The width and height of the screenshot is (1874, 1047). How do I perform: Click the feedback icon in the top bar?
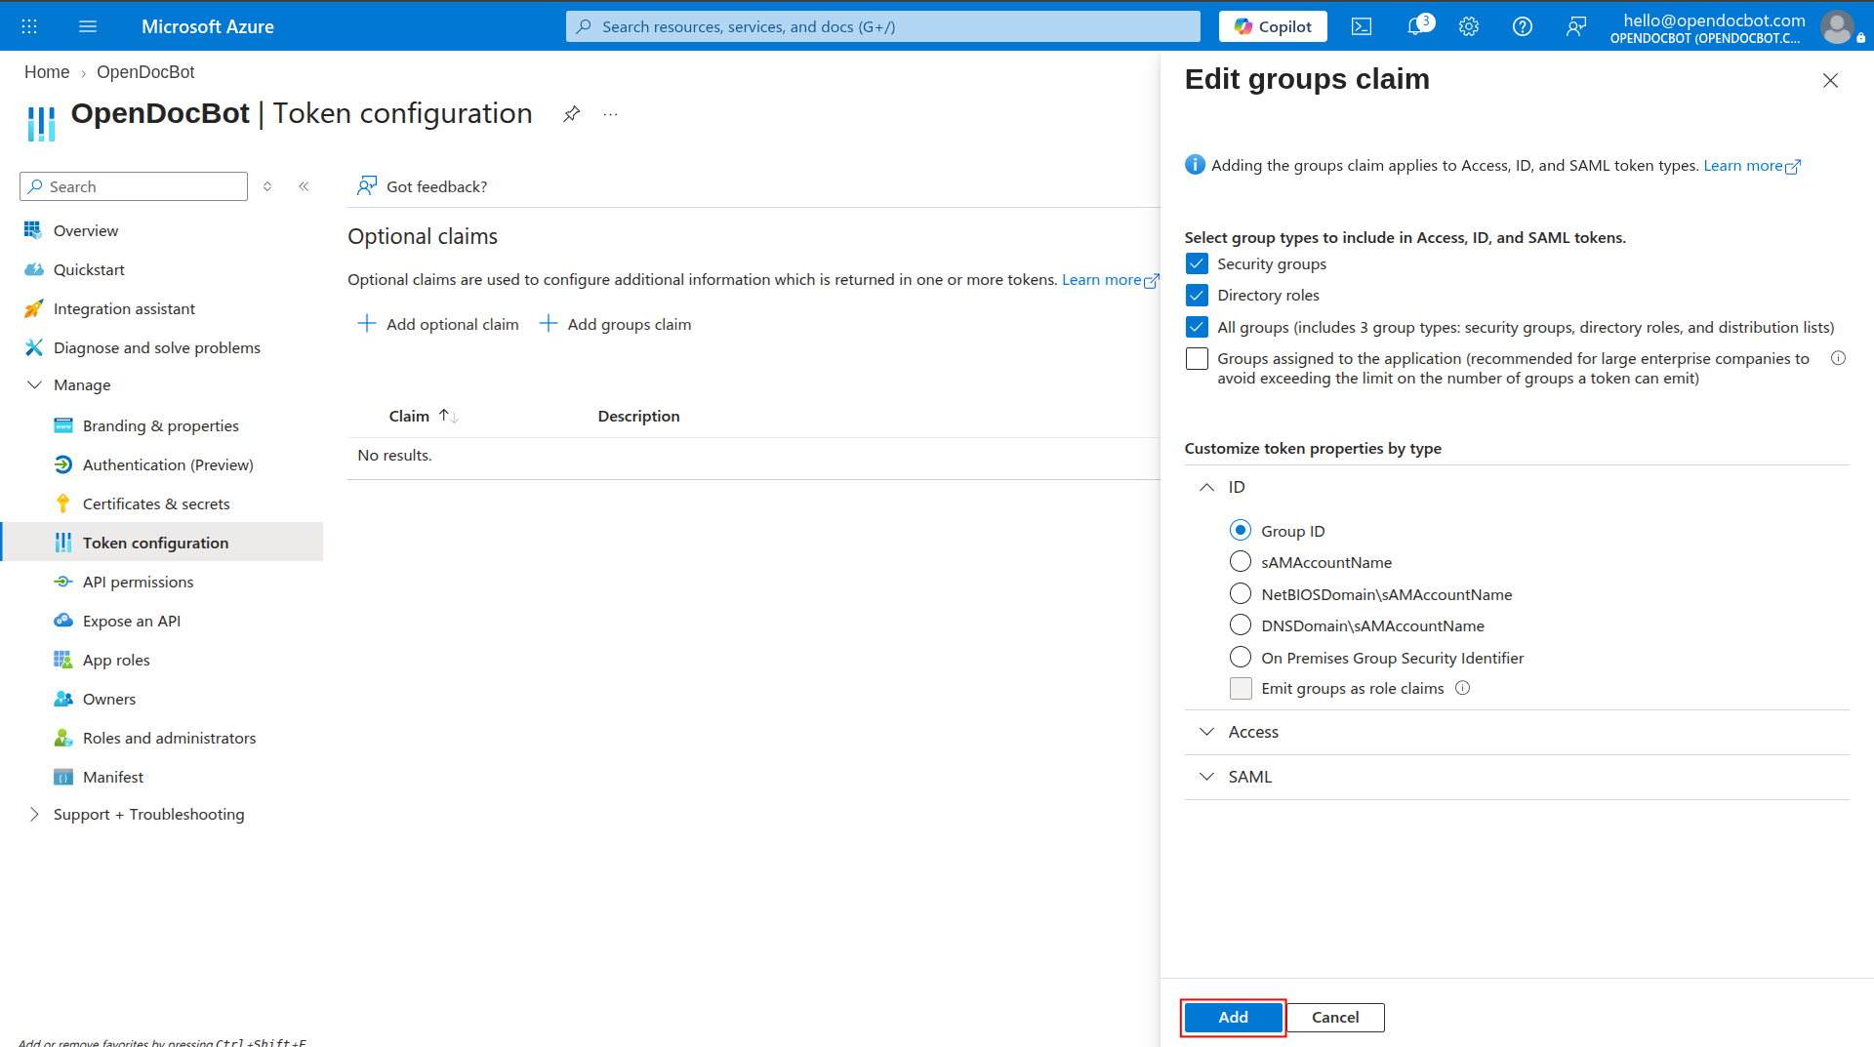pos(1576,26)
